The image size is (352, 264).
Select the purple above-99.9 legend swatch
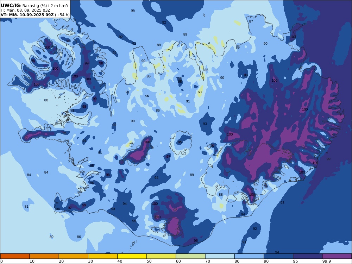coord(337,256)
